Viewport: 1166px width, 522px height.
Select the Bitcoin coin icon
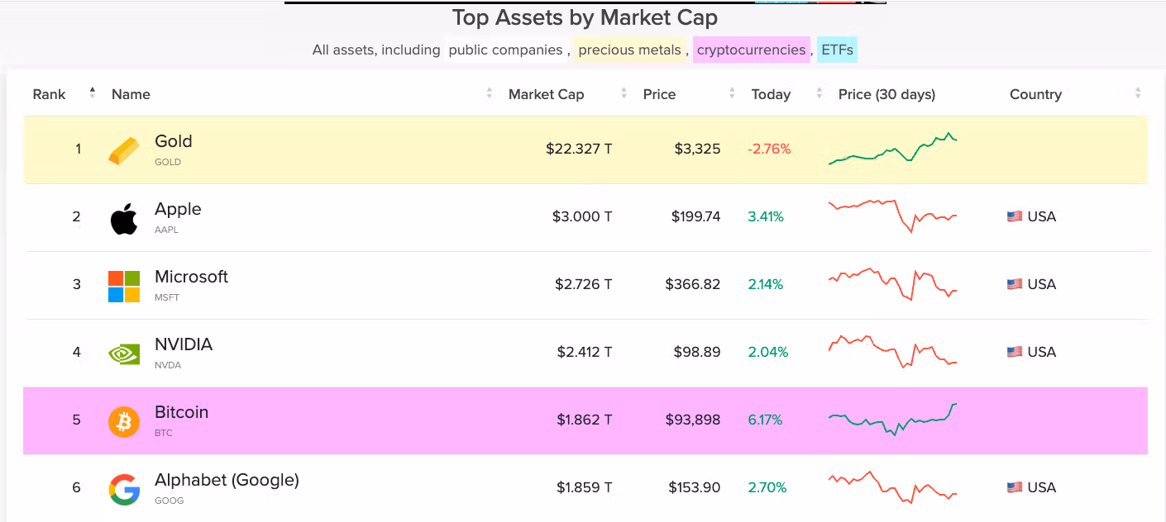(x=123, y=420)
